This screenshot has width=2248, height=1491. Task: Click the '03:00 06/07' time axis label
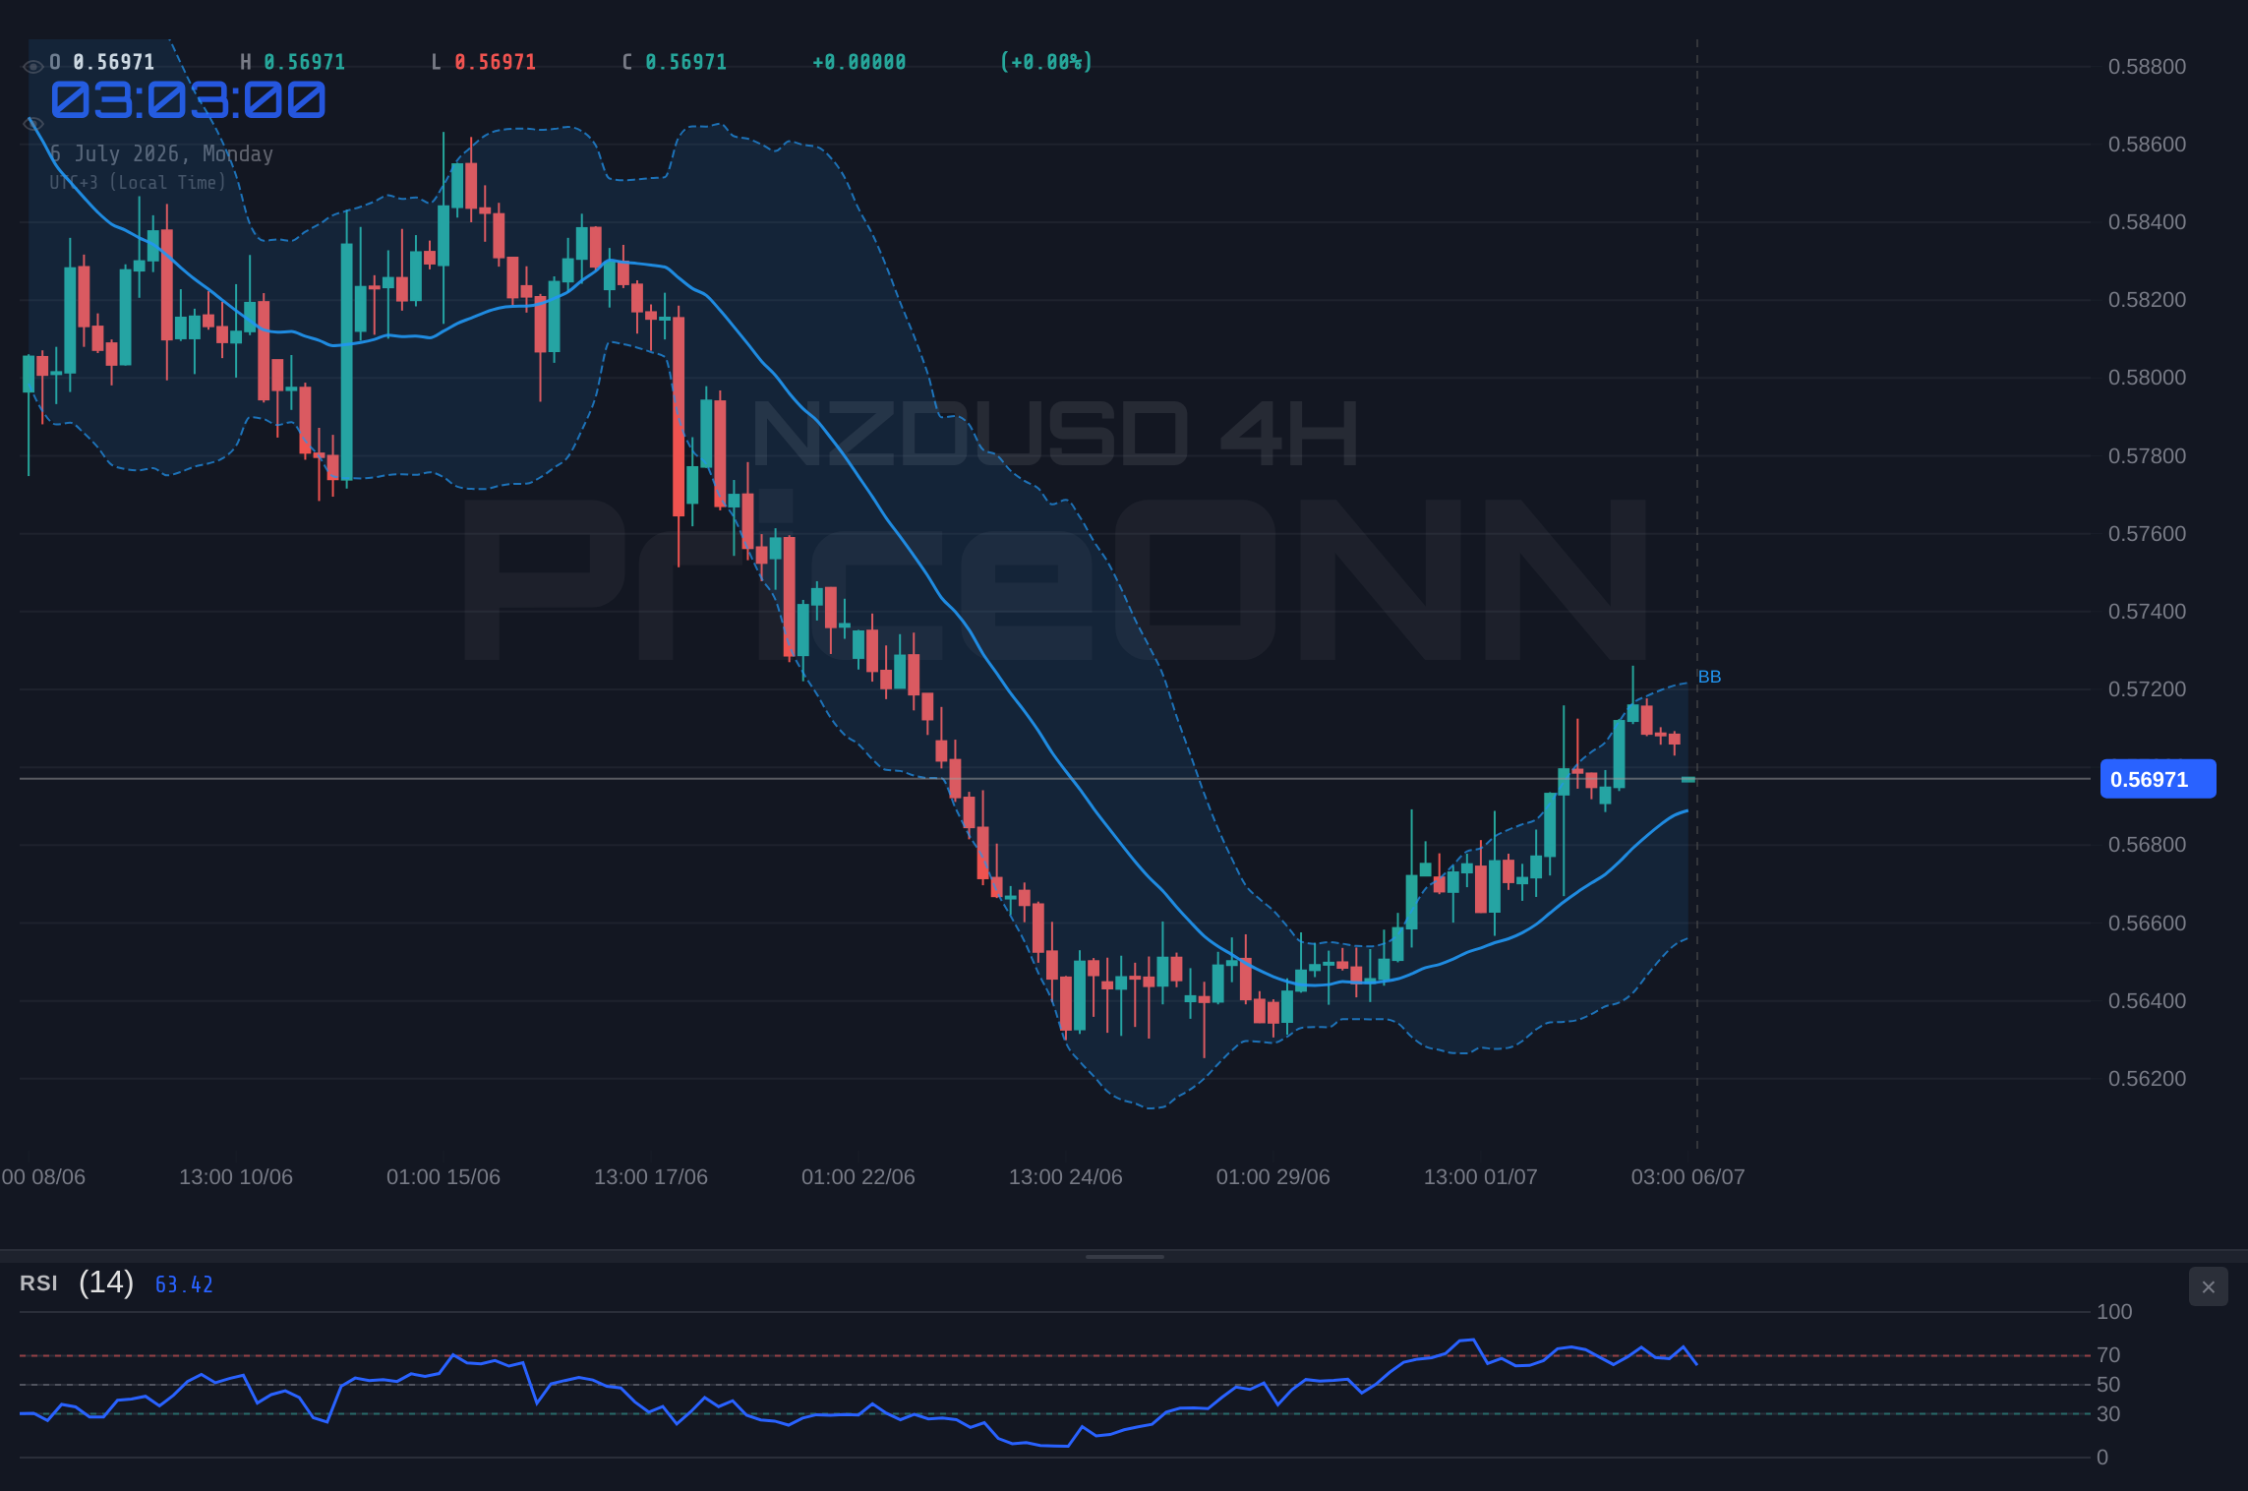pos(1688,1177)
